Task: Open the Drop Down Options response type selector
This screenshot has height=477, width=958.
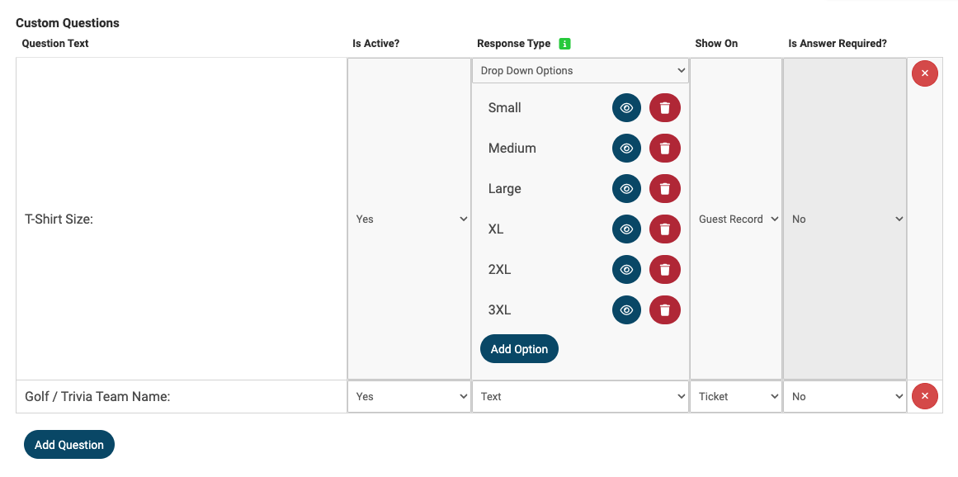Action: tap(581, 71)
